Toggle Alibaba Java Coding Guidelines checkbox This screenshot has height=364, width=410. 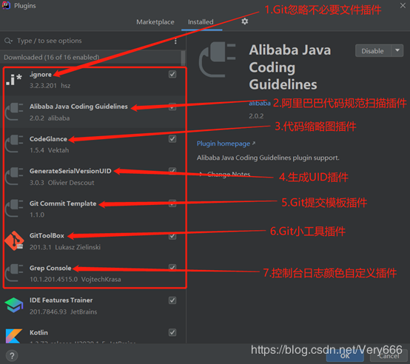point(172,107)
